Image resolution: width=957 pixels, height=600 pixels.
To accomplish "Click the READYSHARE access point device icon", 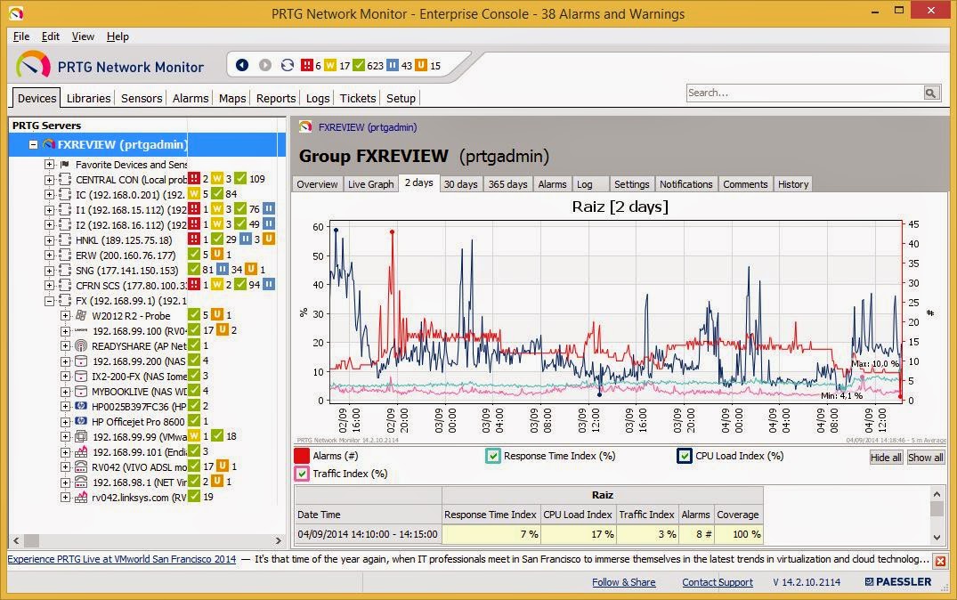I will tap(80, 346).
